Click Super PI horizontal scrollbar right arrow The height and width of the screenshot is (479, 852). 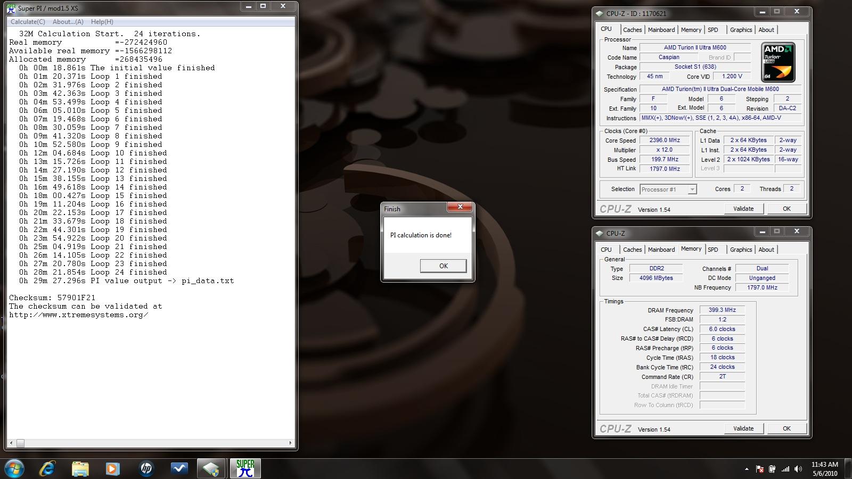290,443
